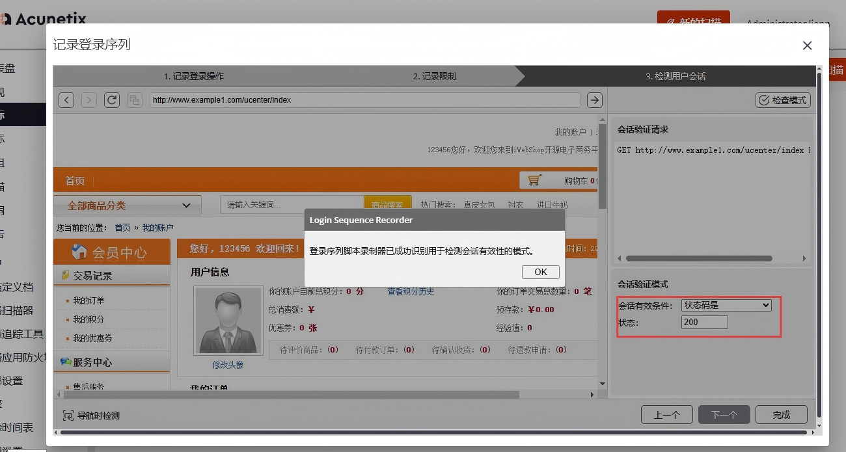Confirm the Login Sequence Recorder message with OK
This screenshot has width=846, height=452.
pyautogui.click(x=541, y=272)
